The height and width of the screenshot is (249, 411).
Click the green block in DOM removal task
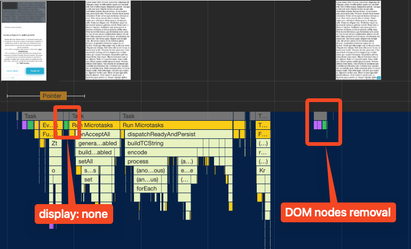(x=325, y=125)
